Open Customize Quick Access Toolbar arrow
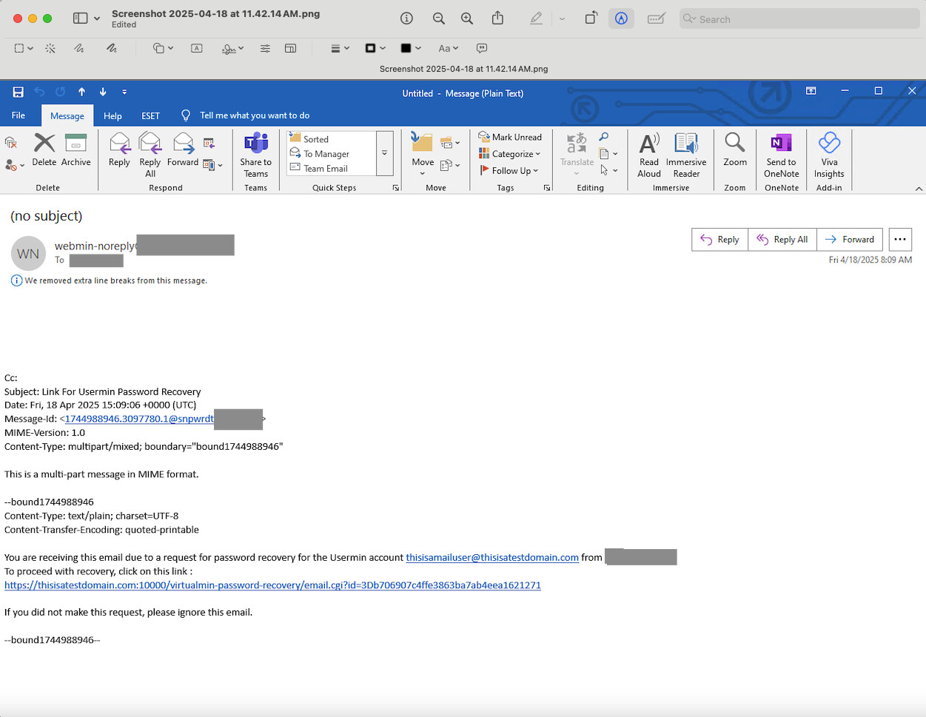This screenshot has width=926, height=717. (124, 92)
